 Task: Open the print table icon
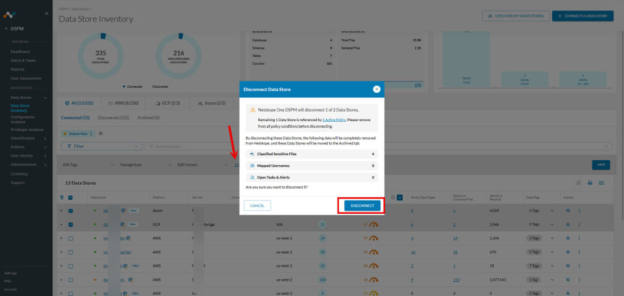(590, 183)
